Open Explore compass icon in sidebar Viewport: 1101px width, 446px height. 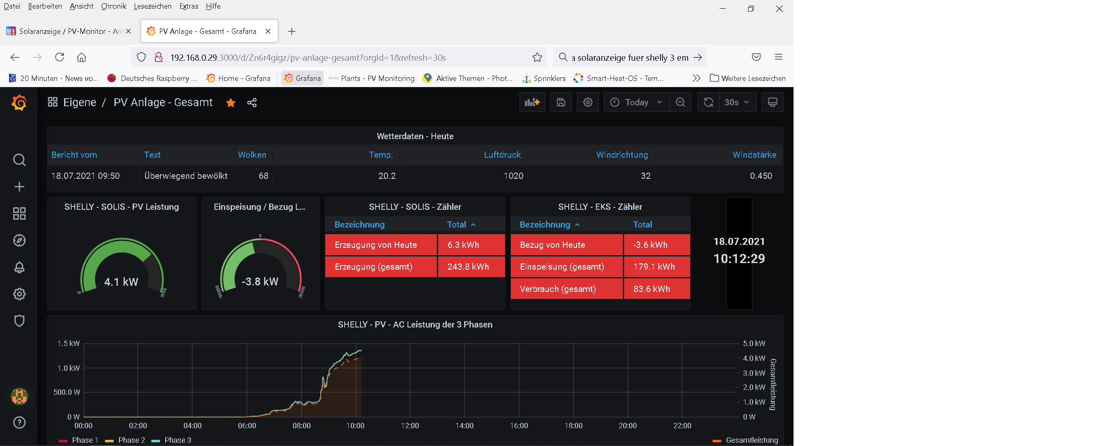point(19,240)
